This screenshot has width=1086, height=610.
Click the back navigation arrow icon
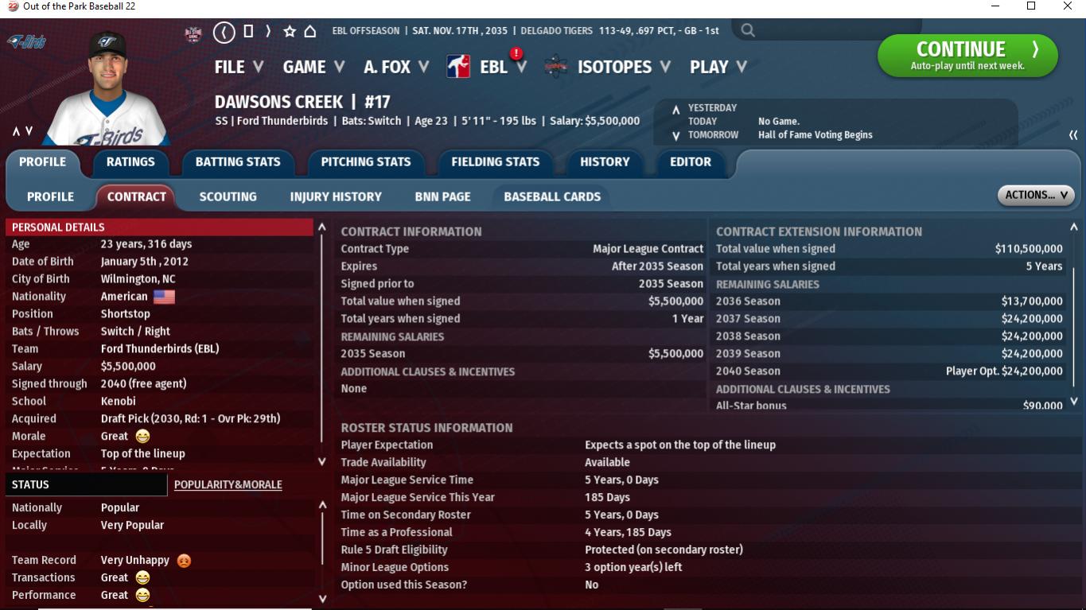[224, 32]
